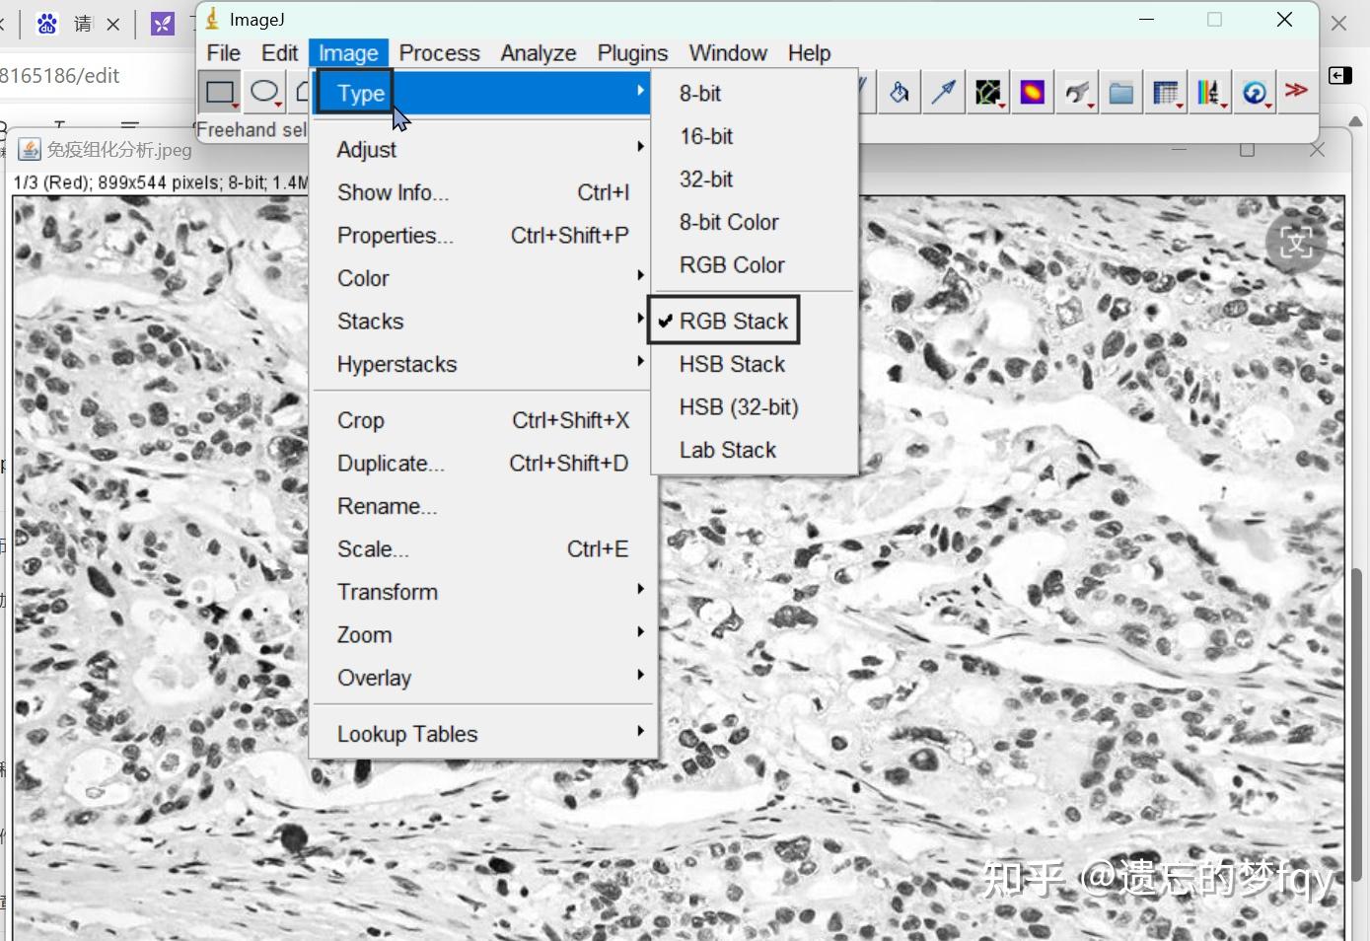Screen dimensions: 1370x941
Task: Open the Help menu
Action: pos(809,53)
